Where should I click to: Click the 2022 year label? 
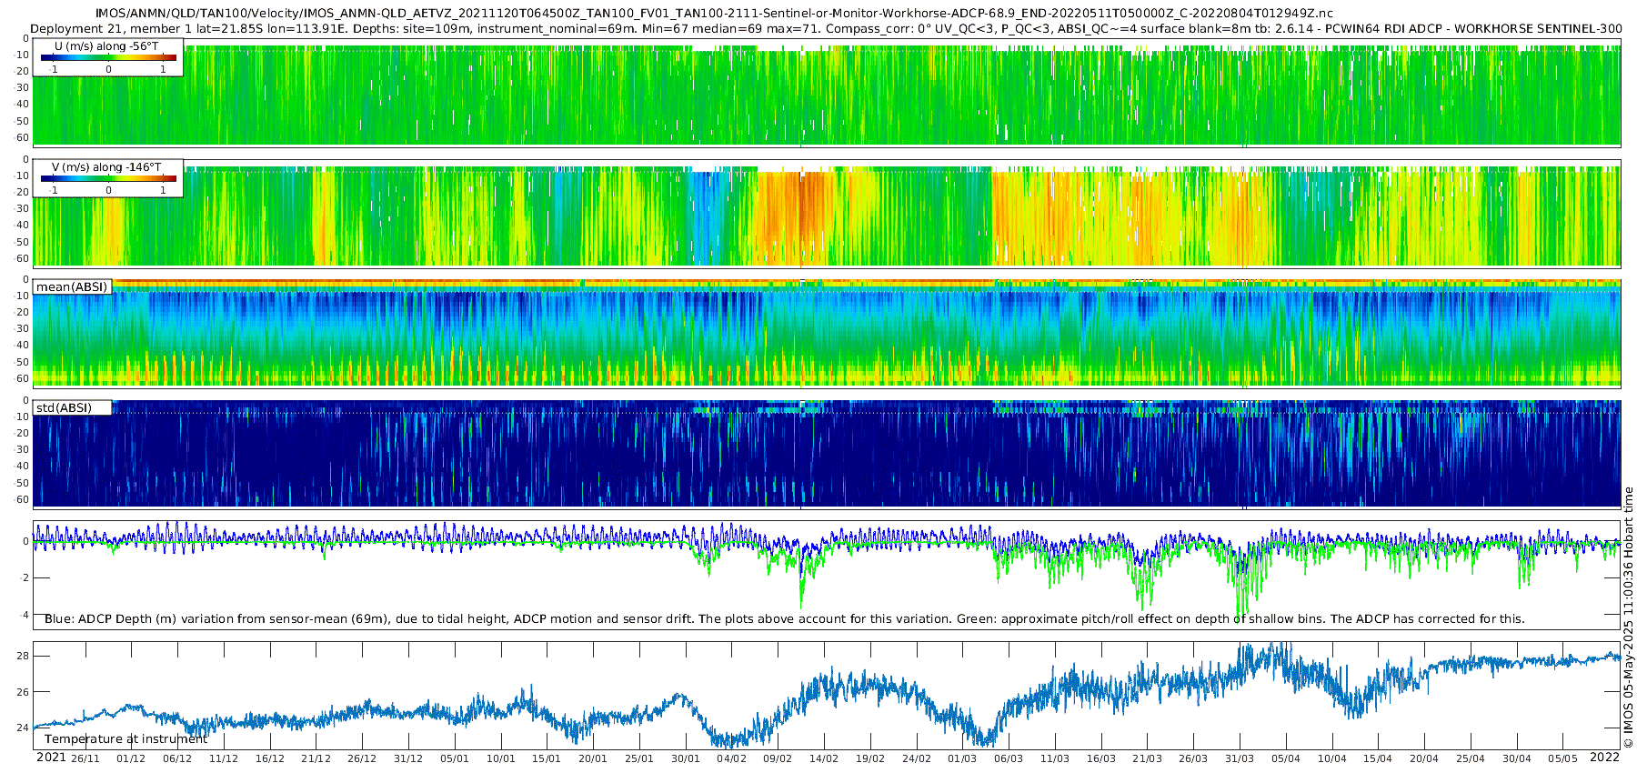(1604, 758)
